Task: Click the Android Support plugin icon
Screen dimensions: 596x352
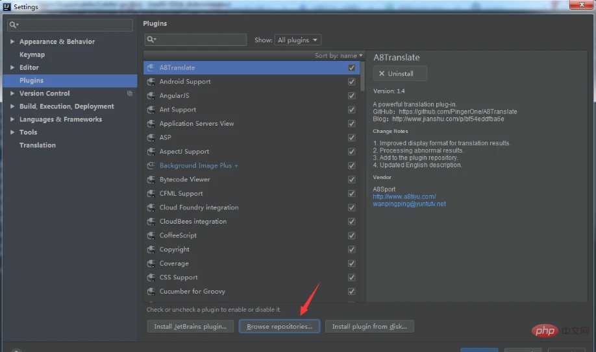Action: [x=151, y=82]
